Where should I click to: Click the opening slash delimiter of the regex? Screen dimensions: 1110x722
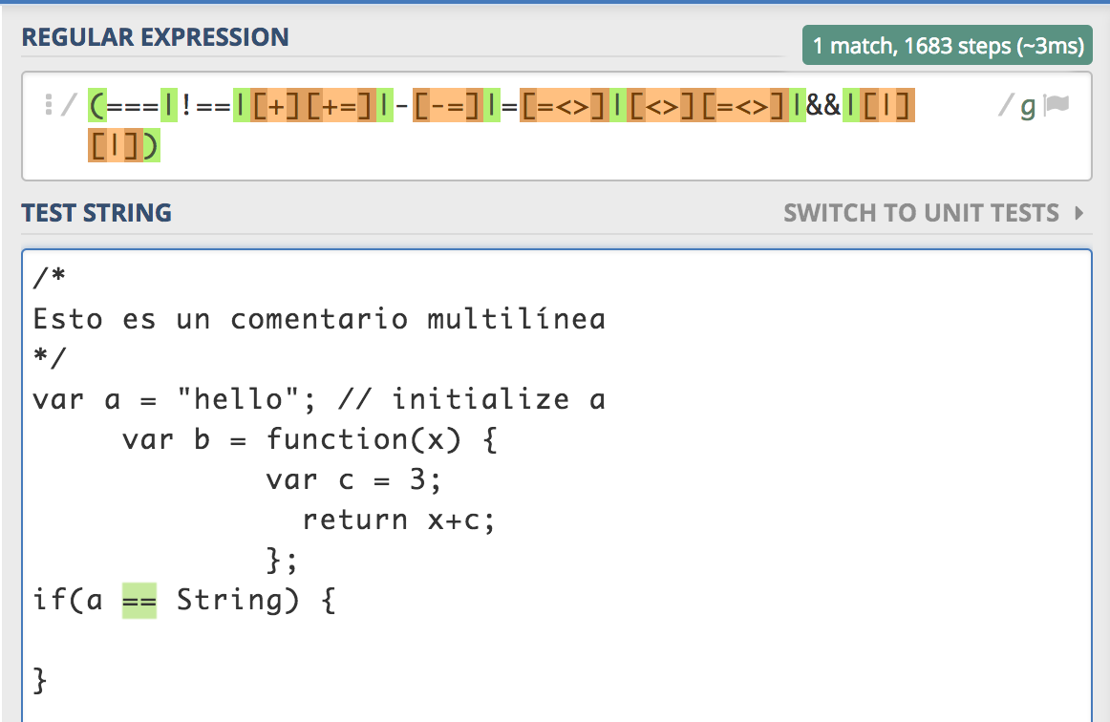click(x=67, y=105)
